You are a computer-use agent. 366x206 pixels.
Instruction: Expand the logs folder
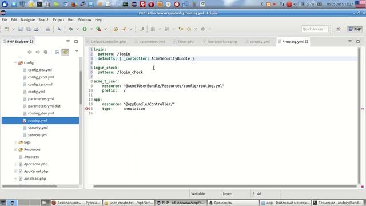click(x=15, y=142)
